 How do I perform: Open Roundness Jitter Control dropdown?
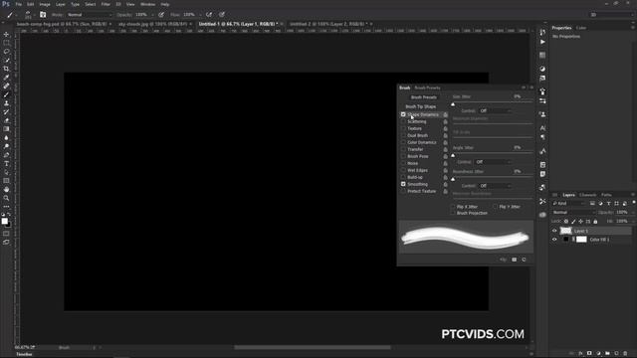pyautogui.click(x=495, y=186)
